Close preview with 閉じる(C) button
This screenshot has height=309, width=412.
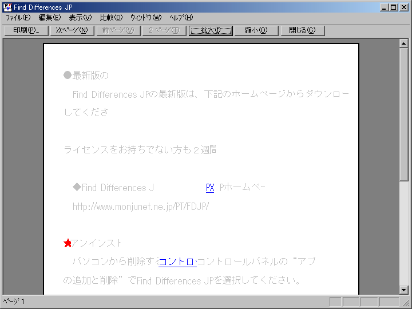pyautogui.click(x=303, y=30)
